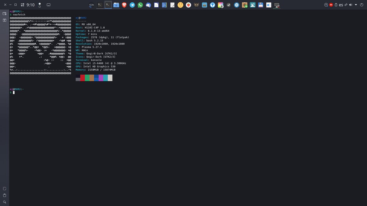Image resolution: width=367 pixels, height=206 pixels.
Task: Launch TeamViewer from the panel
Action: click(237, 5)
